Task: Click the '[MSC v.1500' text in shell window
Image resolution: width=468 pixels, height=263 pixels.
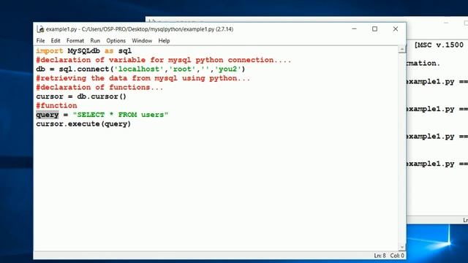Action: click(x=439, y=45)
